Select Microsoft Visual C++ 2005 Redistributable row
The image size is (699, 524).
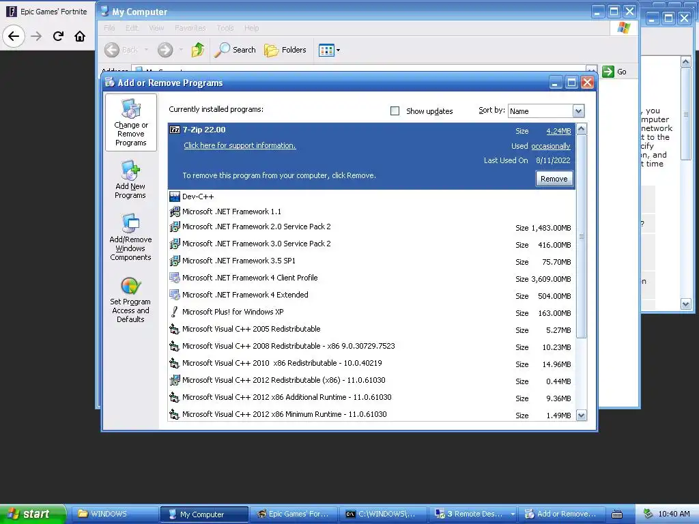pos(371,330)
